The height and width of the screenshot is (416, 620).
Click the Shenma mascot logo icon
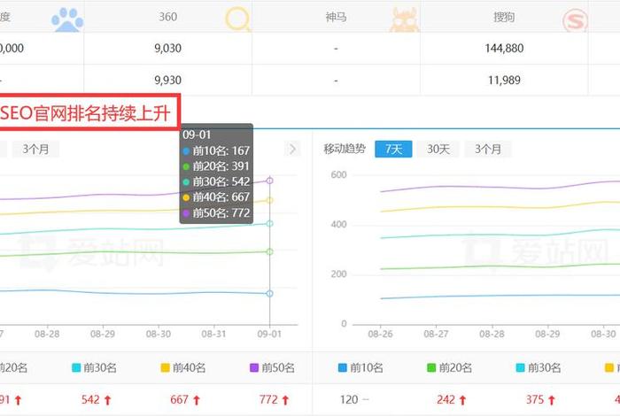[404, 19]
